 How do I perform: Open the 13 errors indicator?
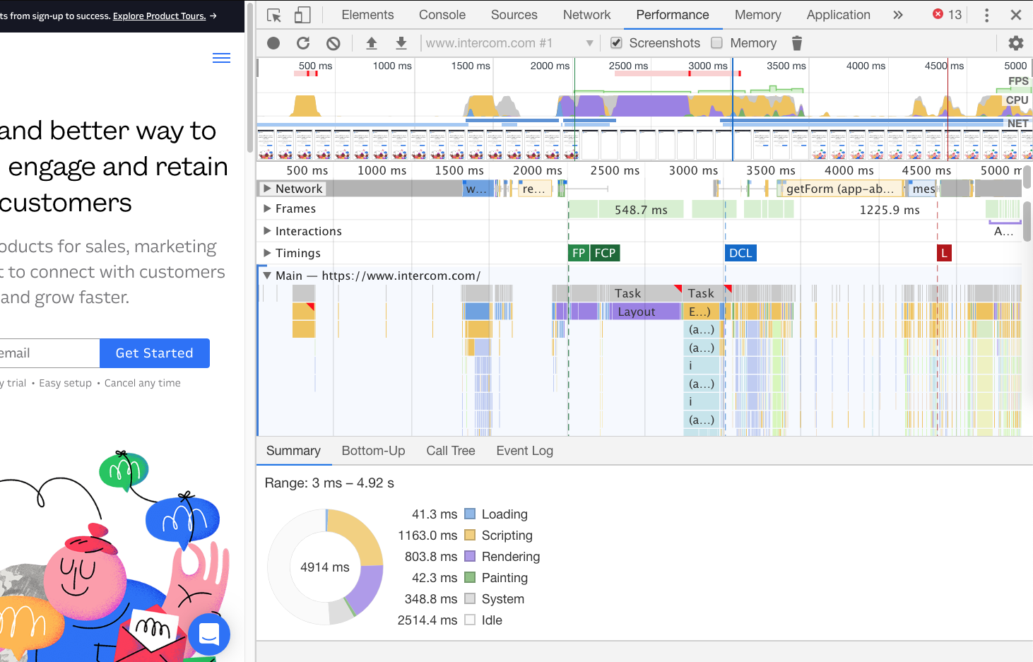tap(947, 15)
